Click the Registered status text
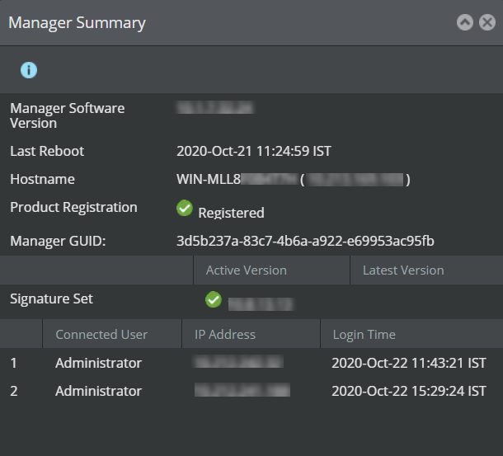This screenshot has height=456, width=503. (x=231, y=213)
